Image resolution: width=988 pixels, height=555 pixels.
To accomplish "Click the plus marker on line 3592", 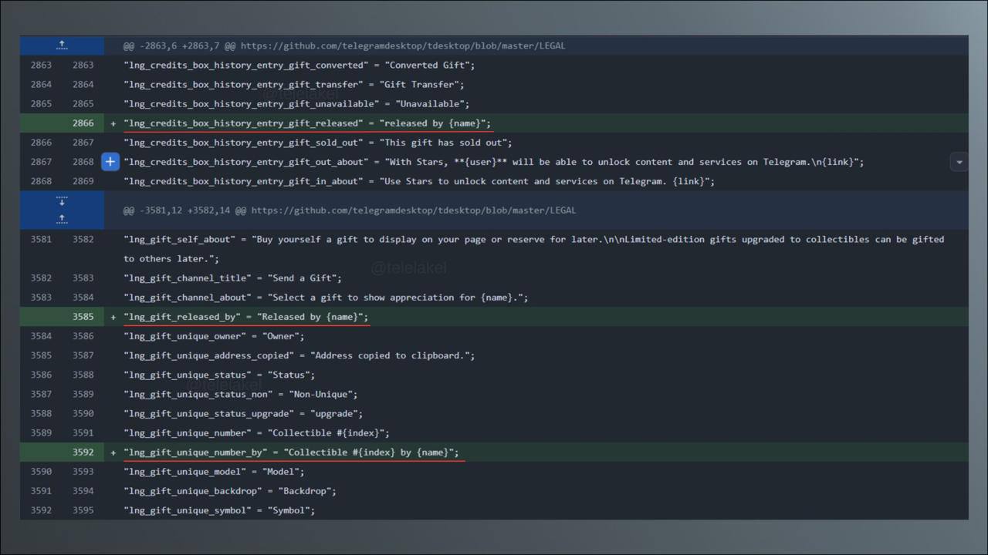I will tap(113, 452).
